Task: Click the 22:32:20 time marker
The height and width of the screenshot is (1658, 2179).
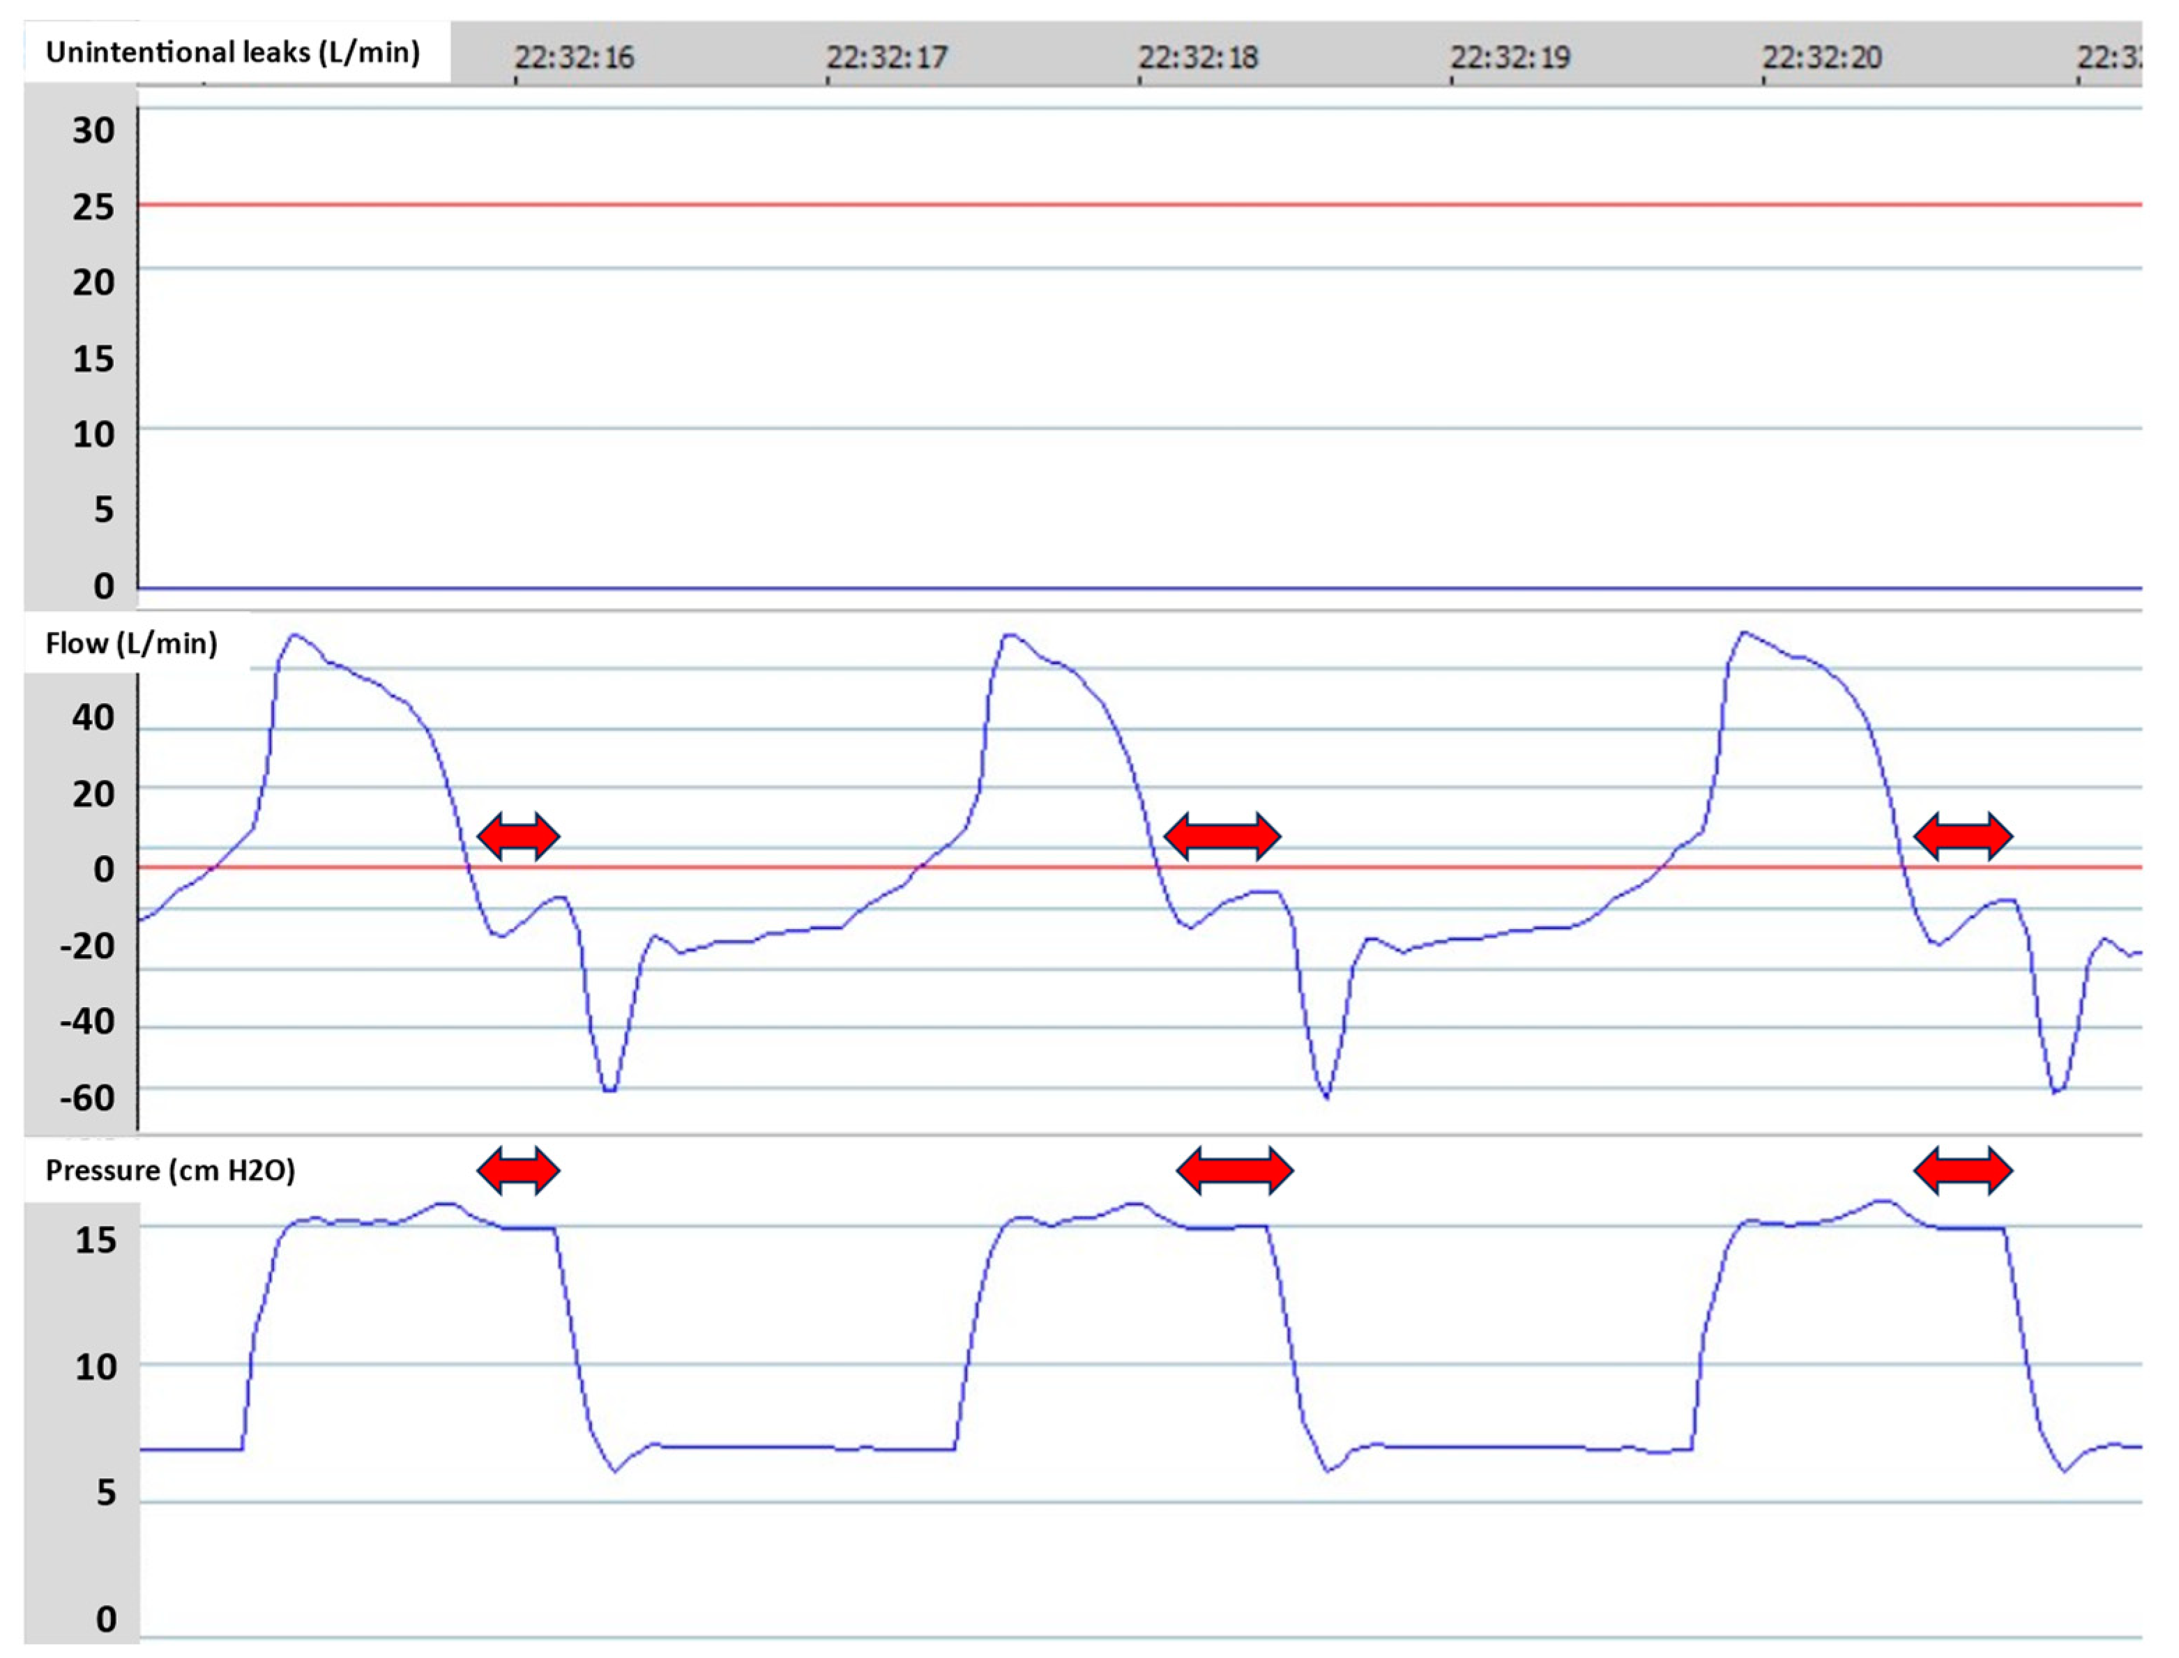Action: 1823,57
